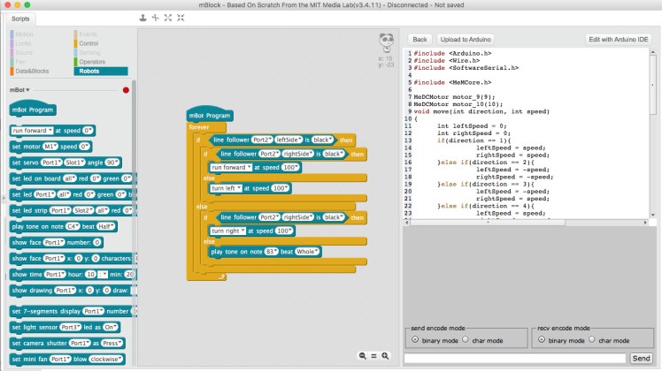662x371 pixels.
Task: Select the delete scissors tool icon
Action: point(154,18)
